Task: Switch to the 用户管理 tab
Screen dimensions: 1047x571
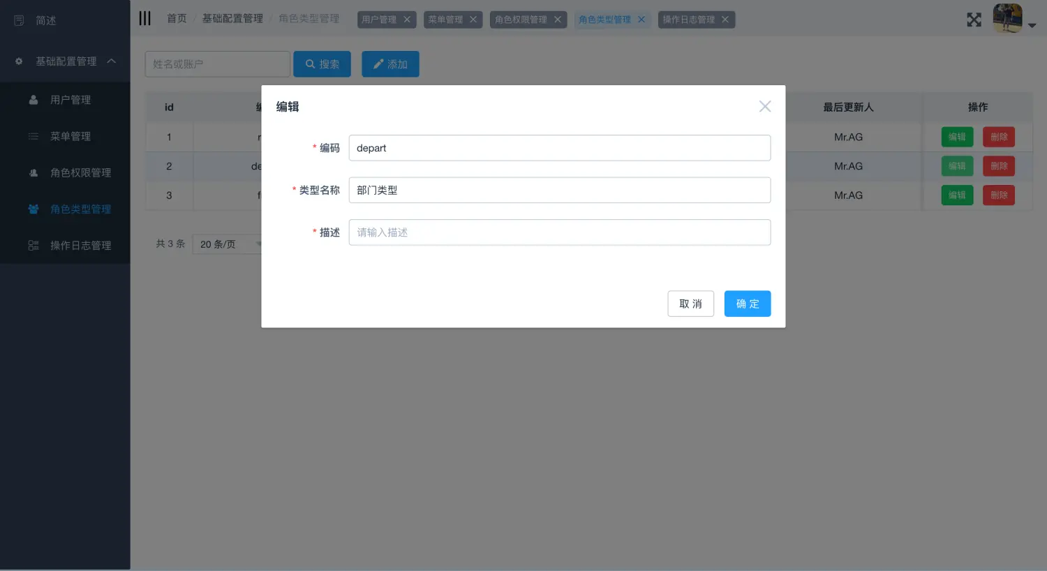Action: pos(379,20)
